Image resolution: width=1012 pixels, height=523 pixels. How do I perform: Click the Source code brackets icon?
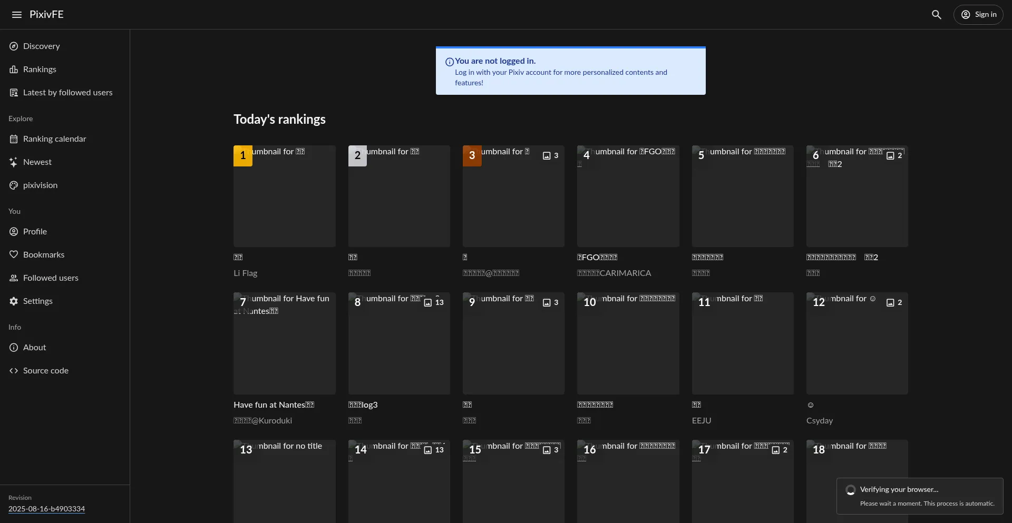pos(14,371)
